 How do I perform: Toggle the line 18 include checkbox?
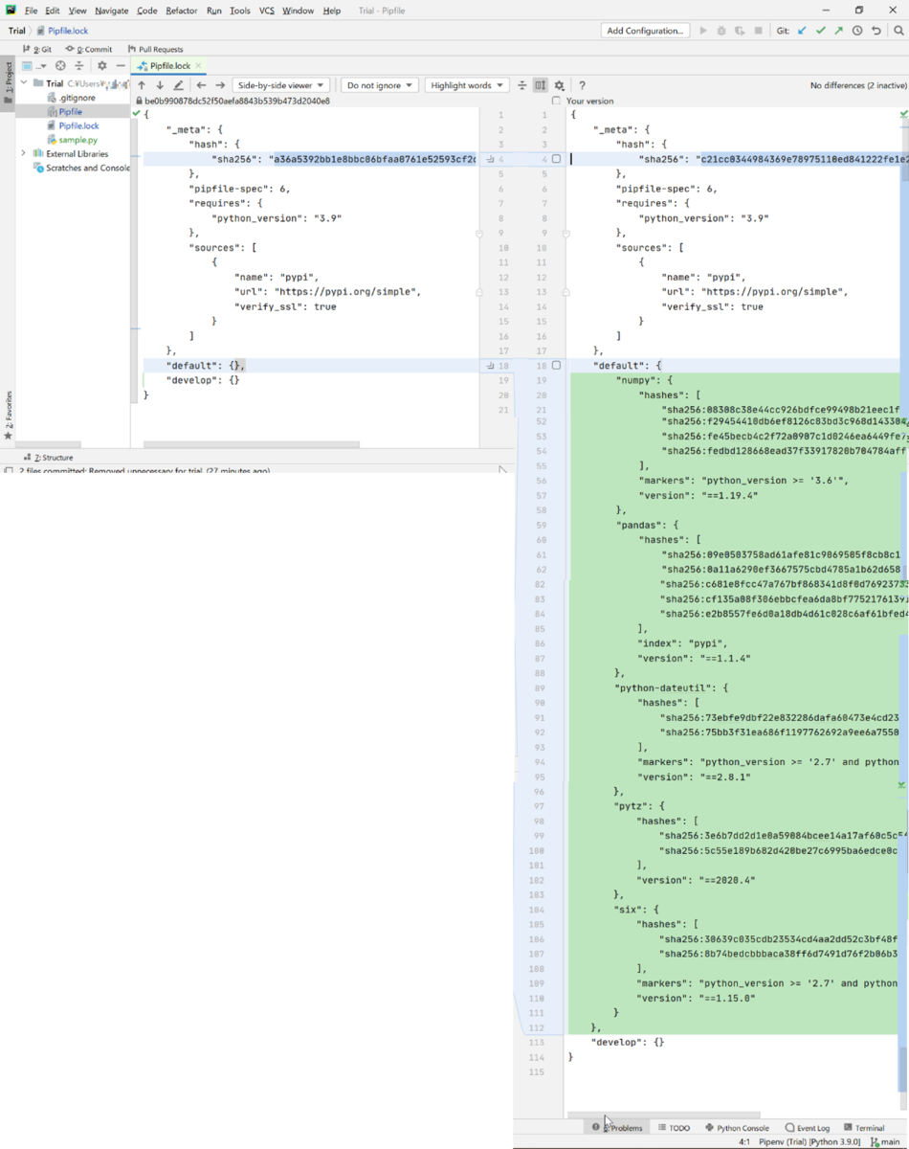click(x=556, y=366)
